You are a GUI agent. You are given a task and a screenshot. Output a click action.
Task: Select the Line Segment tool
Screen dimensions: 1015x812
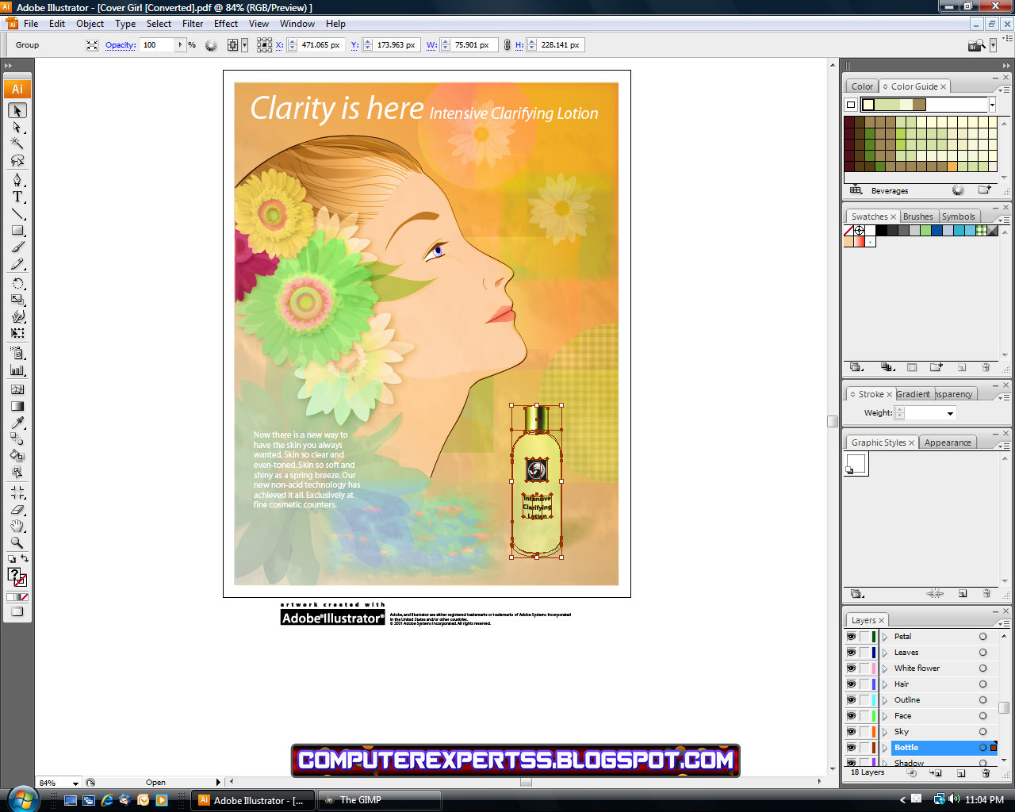tap(17, 214)
